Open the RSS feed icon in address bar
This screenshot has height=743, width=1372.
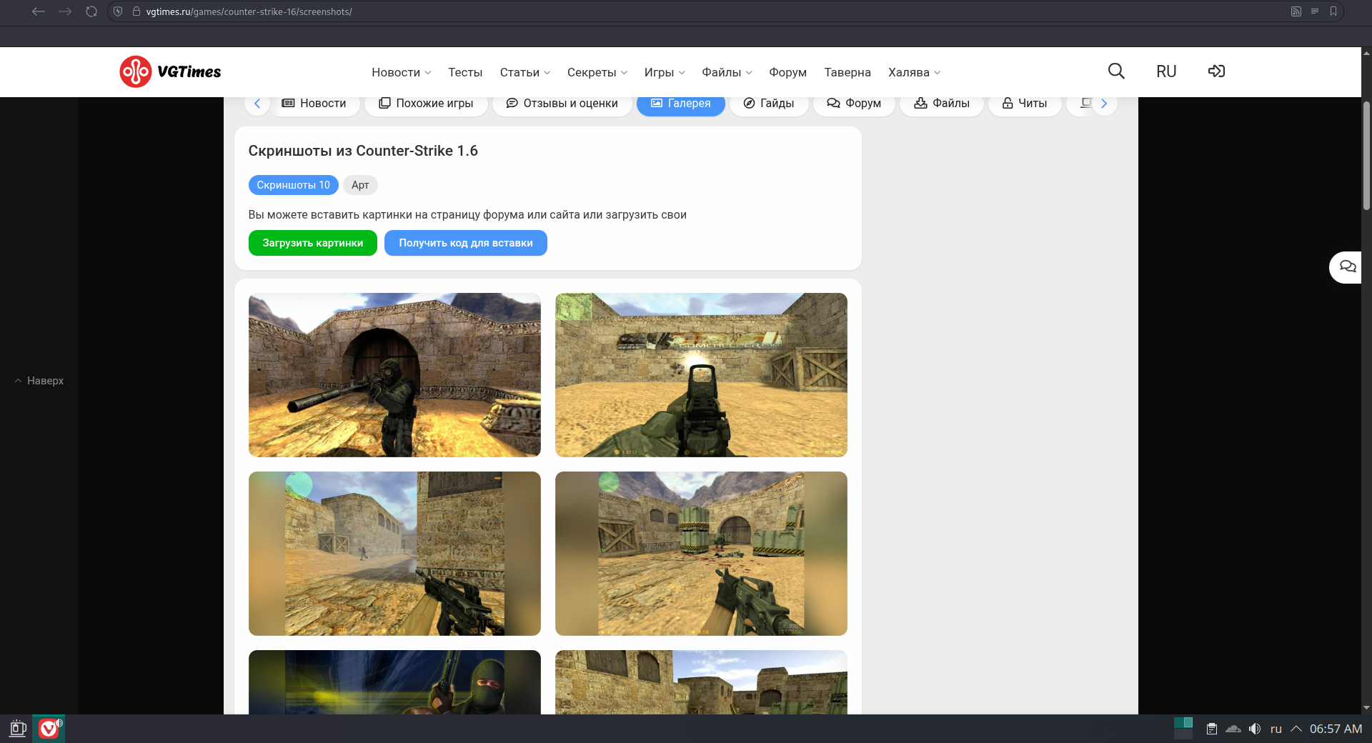tap(1296, 11)
